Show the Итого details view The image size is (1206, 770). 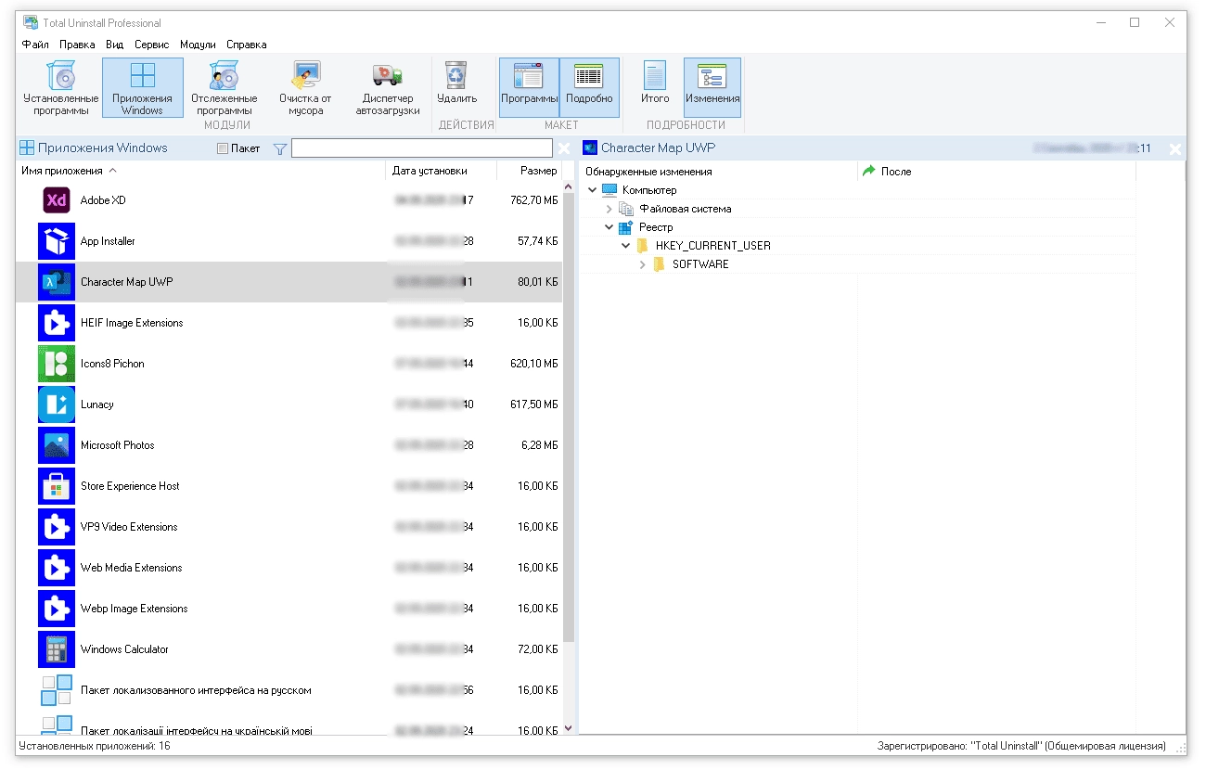coord(655,83)
